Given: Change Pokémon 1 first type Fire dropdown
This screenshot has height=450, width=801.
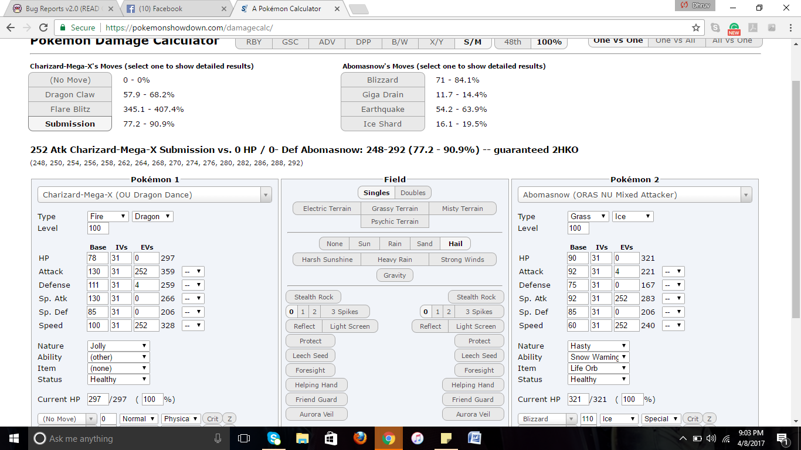Looking at the screenshot, I should pos(108,216).
